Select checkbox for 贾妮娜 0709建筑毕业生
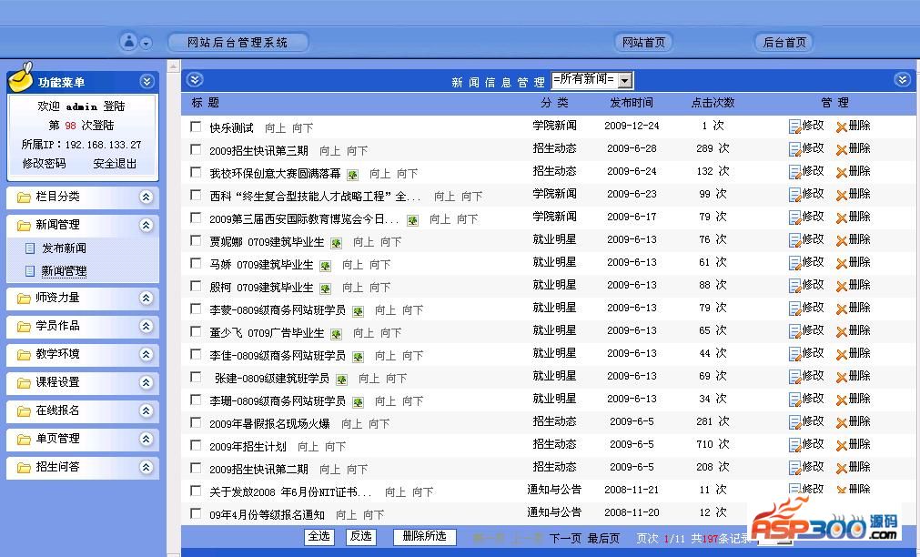Screen dimensions: 920x557 [x=196, y=240]
